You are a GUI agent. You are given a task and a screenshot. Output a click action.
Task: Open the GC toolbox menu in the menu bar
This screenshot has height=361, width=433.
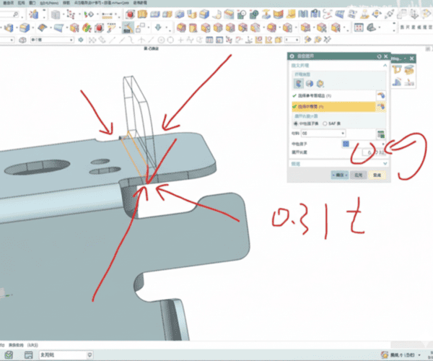point(49,3)
